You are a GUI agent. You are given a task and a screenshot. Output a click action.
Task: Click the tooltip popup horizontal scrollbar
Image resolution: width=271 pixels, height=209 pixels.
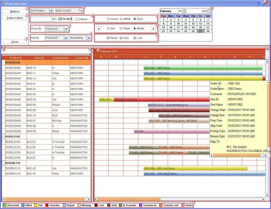[238, 155]
